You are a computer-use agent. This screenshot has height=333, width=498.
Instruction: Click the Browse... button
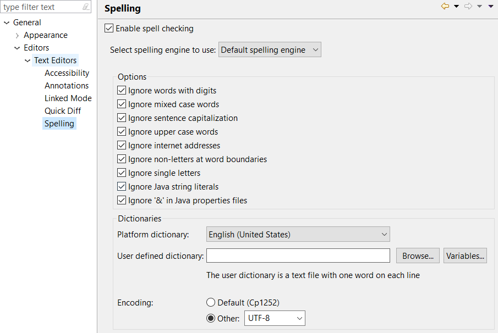coord(418,256)
